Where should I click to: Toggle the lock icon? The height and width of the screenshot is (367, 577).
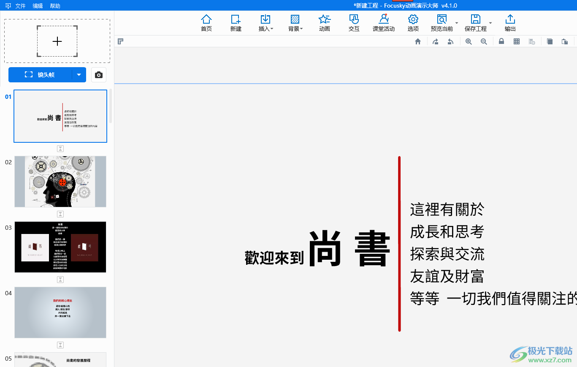(x=501, y=41)
